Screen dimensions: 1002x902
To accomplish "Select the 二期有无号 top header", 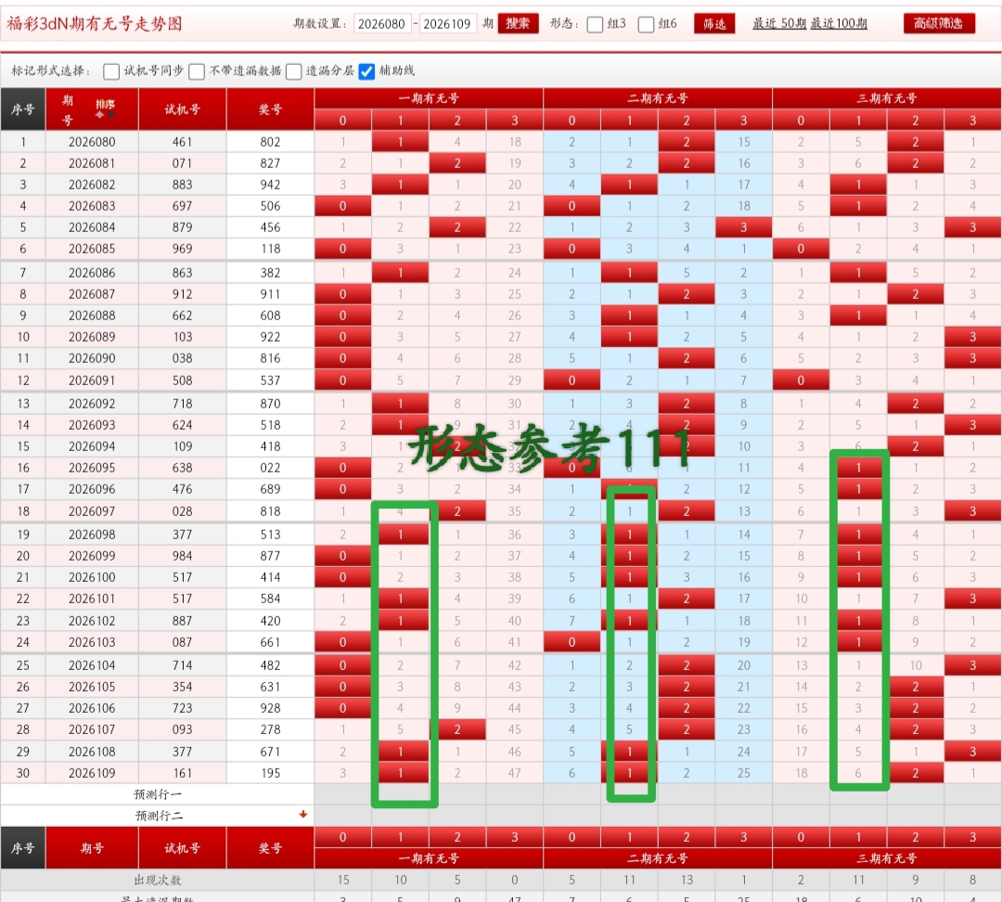I will (657, 97).
